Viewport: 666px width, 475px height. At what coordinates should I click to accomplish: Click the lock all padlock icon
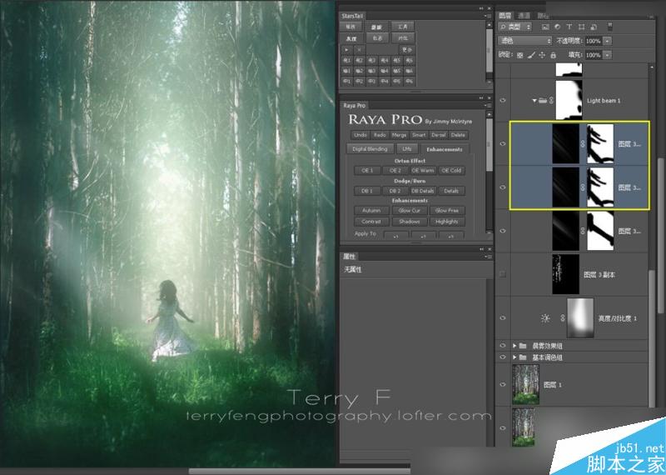(553, 55)
